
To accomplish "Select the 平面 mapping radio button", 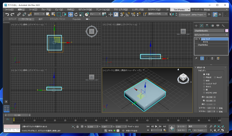I will (x=204, y=74).
